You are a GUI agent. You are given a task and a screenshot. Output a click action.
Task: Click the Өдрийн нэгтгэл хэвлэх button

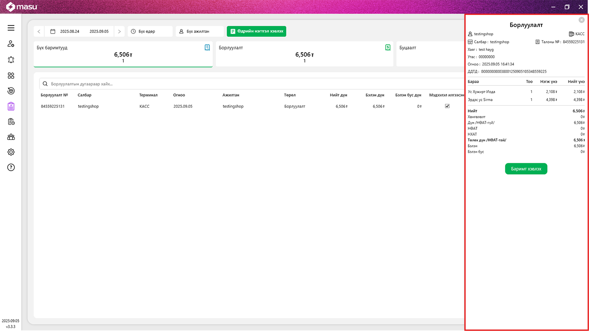[256, 31]
